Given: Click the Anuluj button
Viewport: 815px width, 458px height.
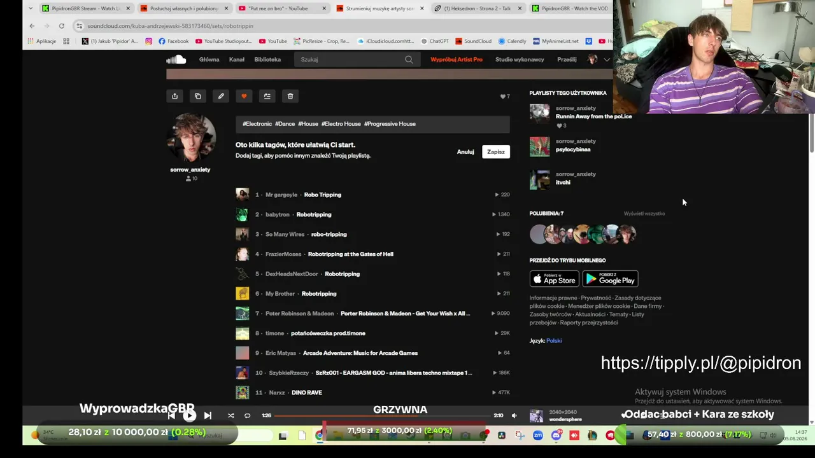Looking at the screenshot, I should coord(465,152).
